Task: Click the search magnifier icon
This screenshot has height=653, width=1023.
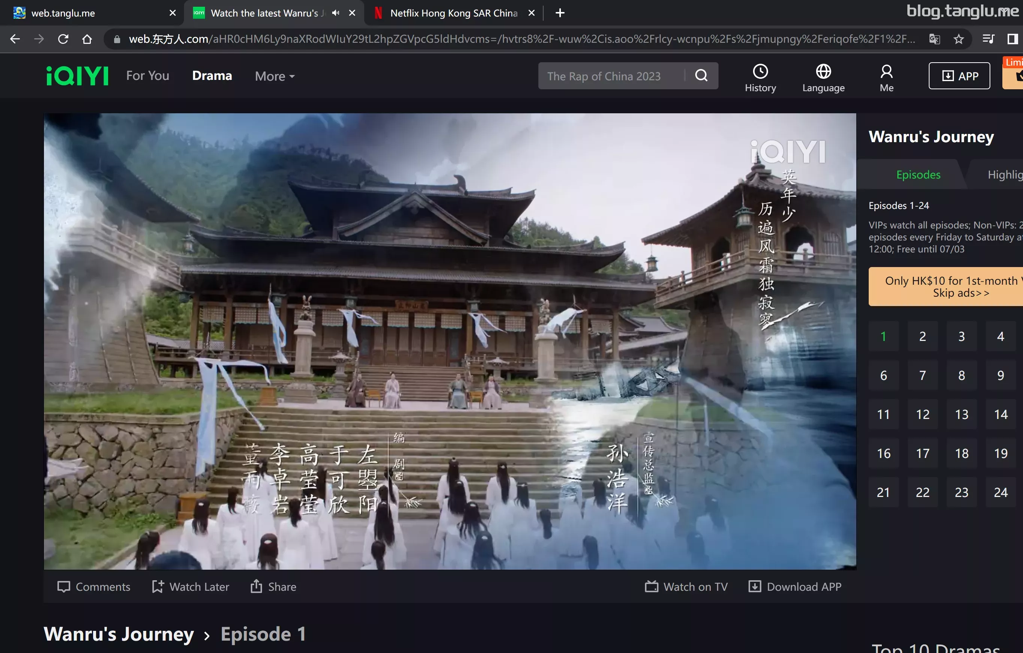Action: coord(701,75)
